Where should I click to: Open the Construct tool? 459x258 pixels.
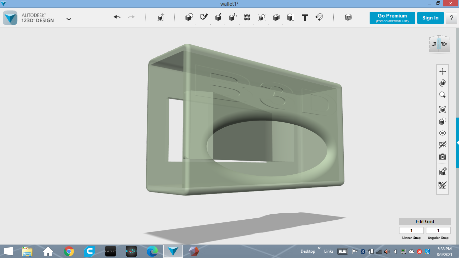coord(218,17)
